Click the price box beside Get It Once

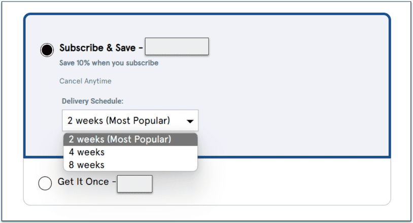tap(134, 184)
